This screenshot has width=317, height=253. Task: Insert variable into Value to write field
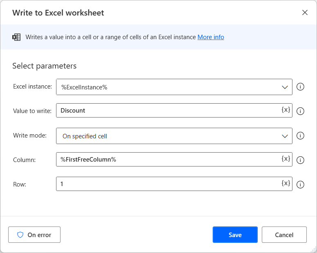(x=286, y=110)
